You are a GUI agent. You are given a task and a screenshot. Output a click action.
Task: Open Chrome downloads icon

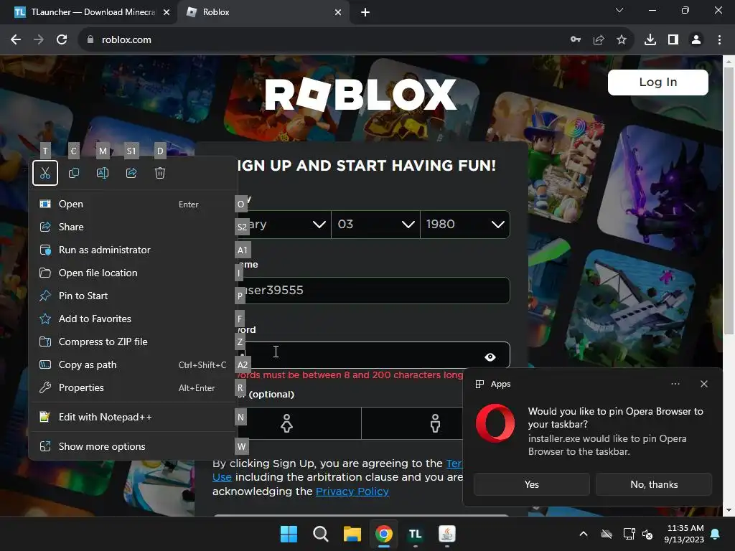pos(650,40)
